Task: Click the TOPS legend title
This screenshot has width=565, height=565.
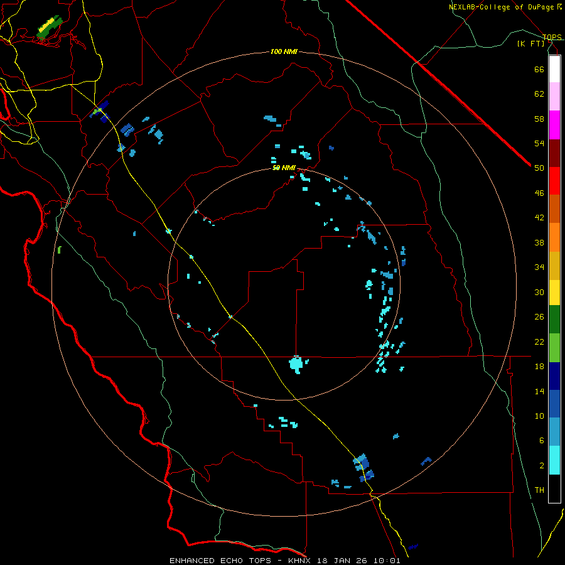Action: tap(552, 37)
